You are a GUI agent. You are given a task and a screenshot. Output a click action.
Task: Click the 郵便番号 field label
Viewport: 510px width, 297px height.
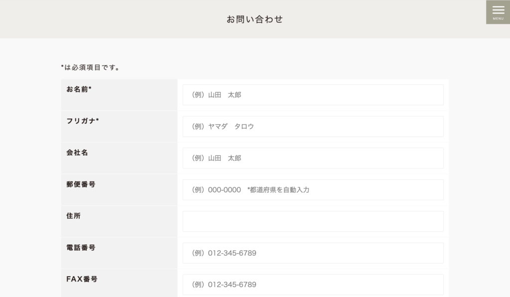[81, 184]
